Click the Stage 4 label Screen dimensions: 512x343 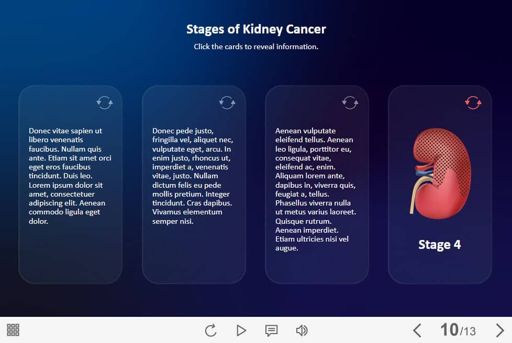tap(440, 245)
